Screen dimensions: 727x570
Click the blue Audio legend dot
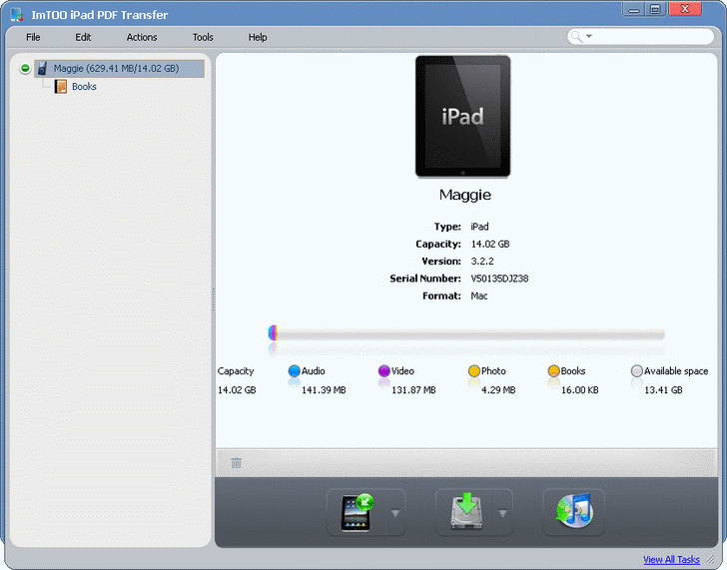point(294,371)
